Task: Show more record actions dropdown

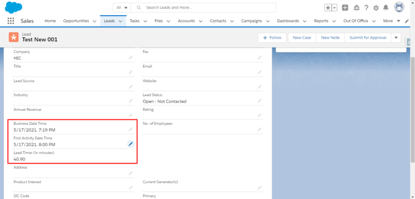Action: pyautogui.click(x=396, y=38)
